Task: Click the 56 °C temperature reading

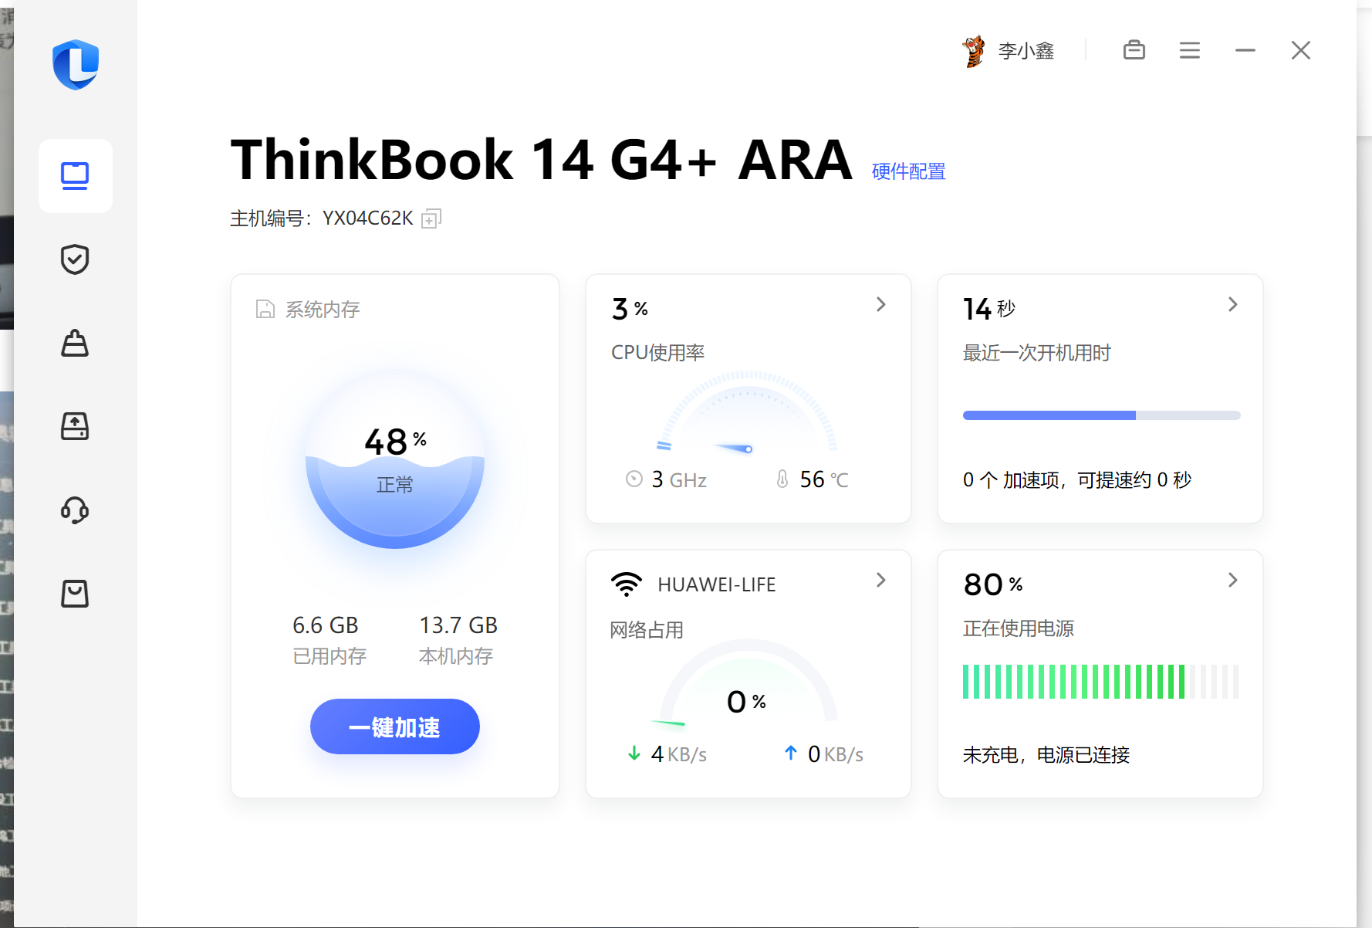Action: click(823, 479)
